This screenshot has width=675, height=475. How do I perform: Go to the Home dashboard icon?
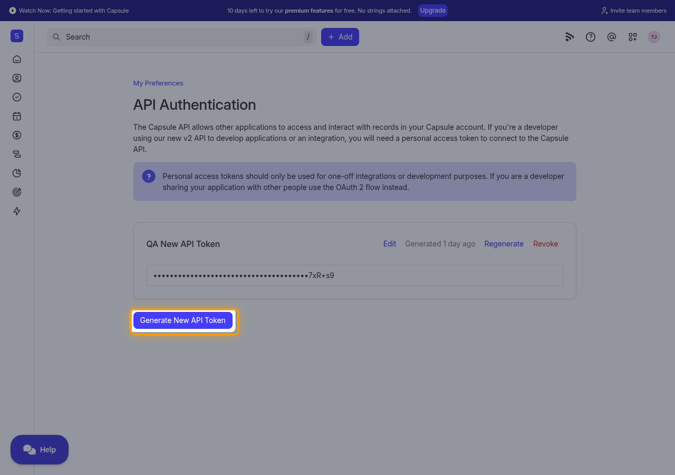tap(17, 59)
